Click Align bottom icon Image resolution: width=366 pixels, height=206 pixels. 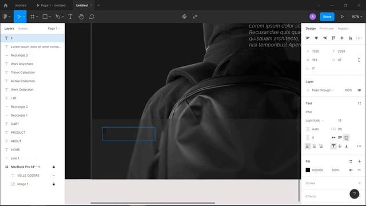351,38
